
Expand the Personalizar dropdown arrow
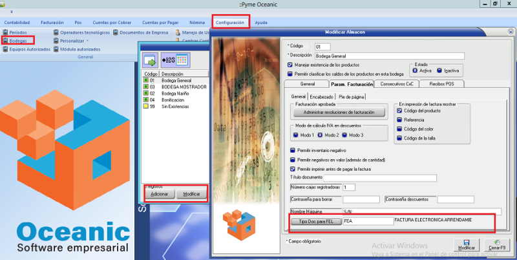pos(88,40)
